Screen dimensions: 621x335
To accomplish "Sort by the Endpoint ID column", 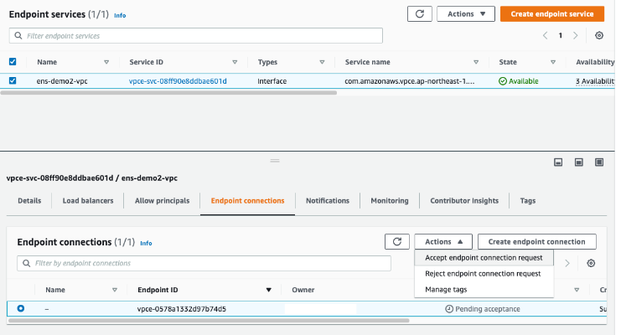I will (269, 290).
